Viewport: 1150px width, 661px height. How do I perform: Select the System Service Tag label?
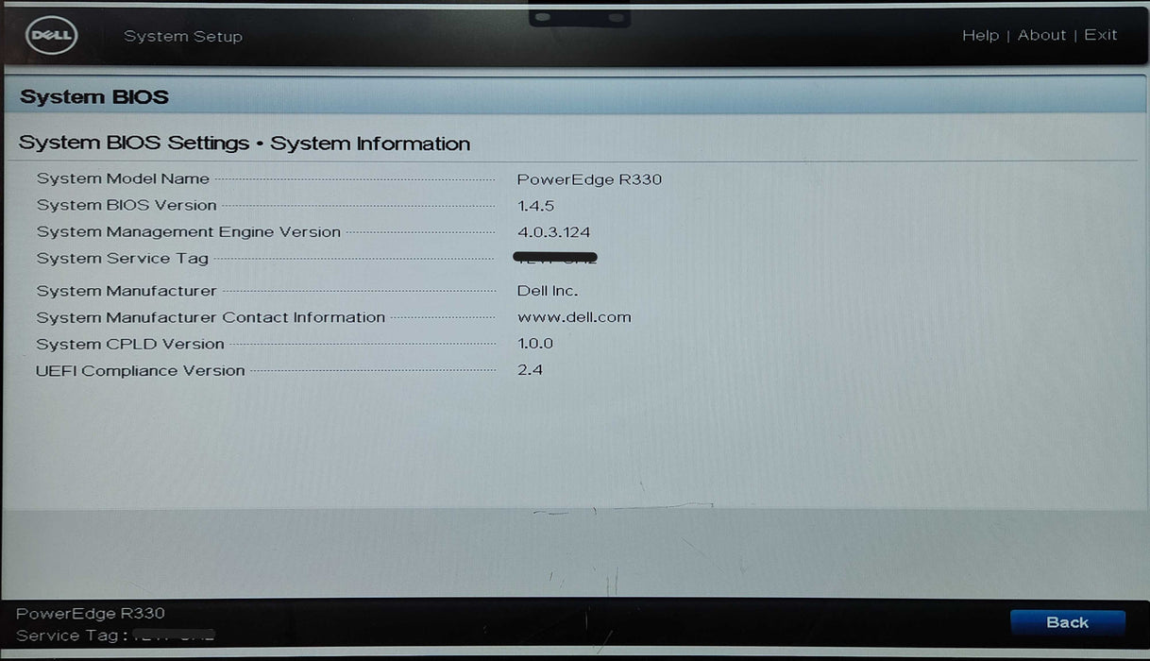click(122, 258)
